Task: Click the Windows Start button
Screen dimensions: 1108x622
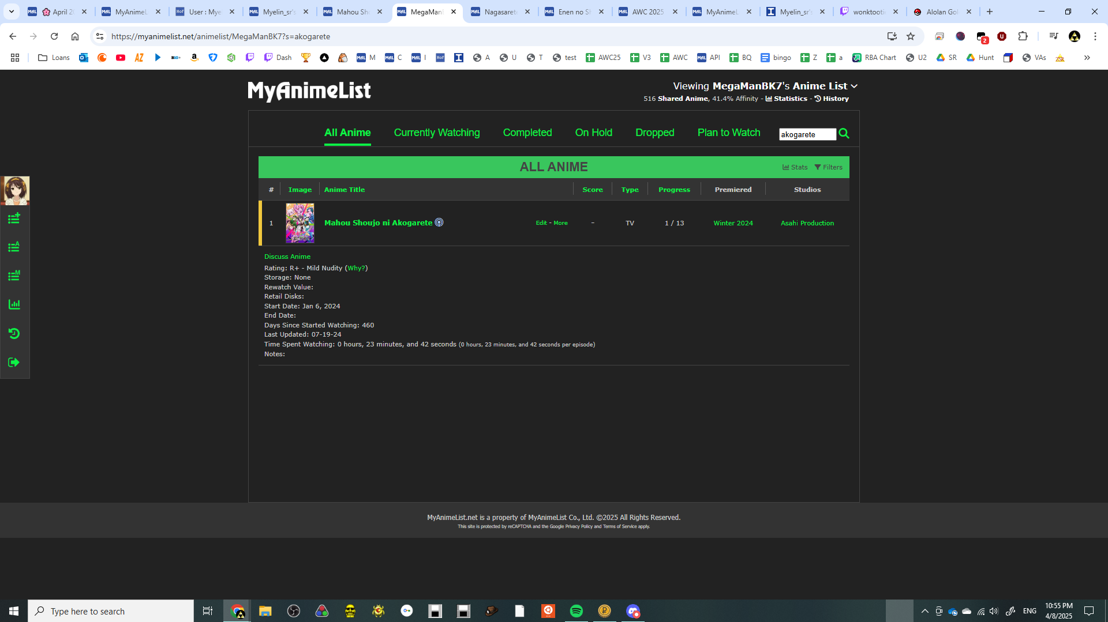Action: [14, 611]
